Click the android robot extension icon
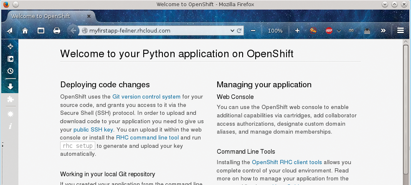This screenshot has width=411, height=185. click(367, 31)
